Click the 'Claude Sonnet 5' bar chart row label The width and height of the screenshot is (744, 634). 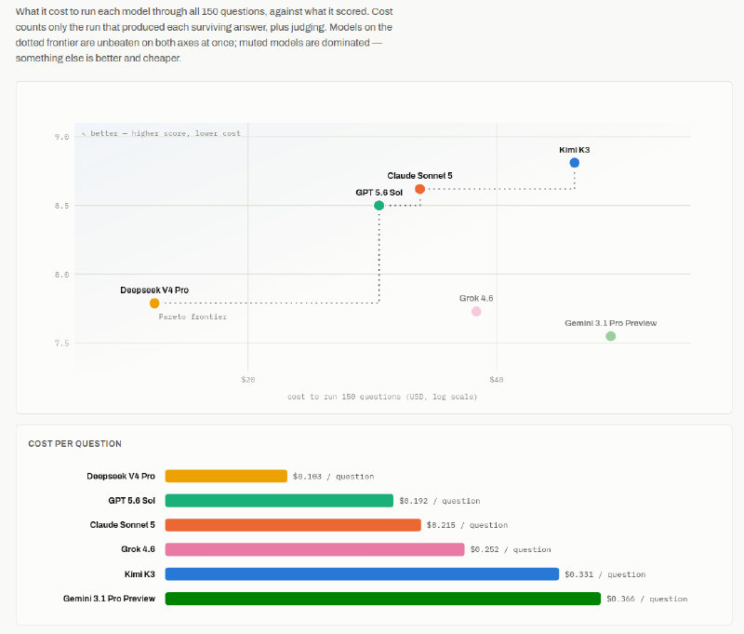(123, 525)
